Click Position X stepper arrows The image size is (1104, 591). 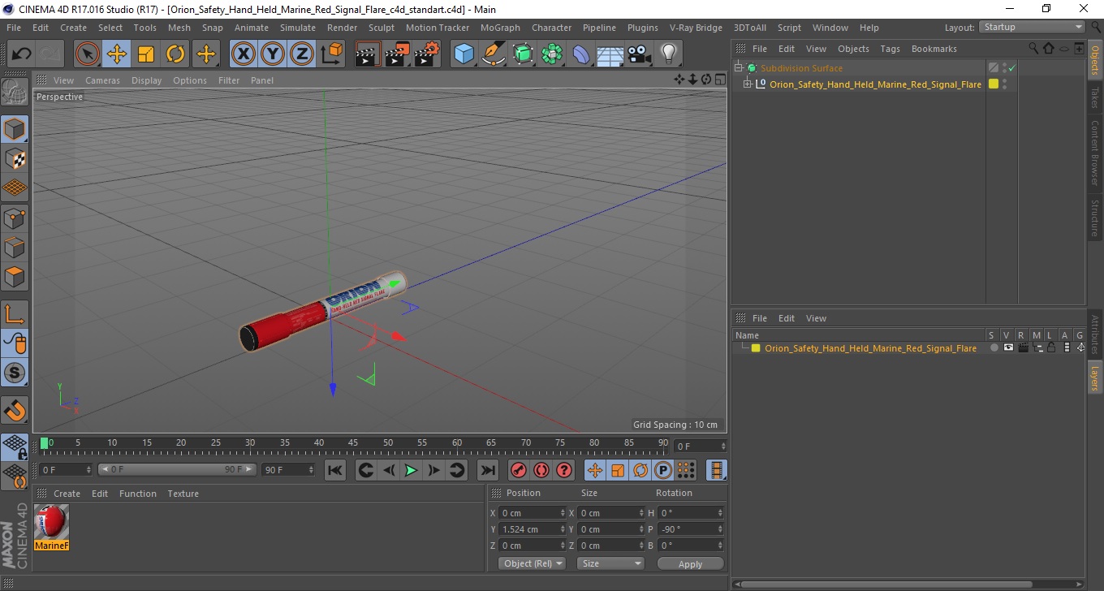point(563,513)
